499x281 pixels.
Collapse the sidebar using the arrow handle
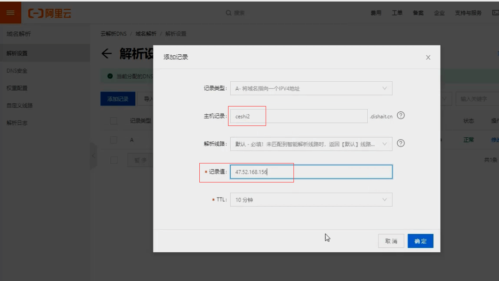(x=94, y=156)
